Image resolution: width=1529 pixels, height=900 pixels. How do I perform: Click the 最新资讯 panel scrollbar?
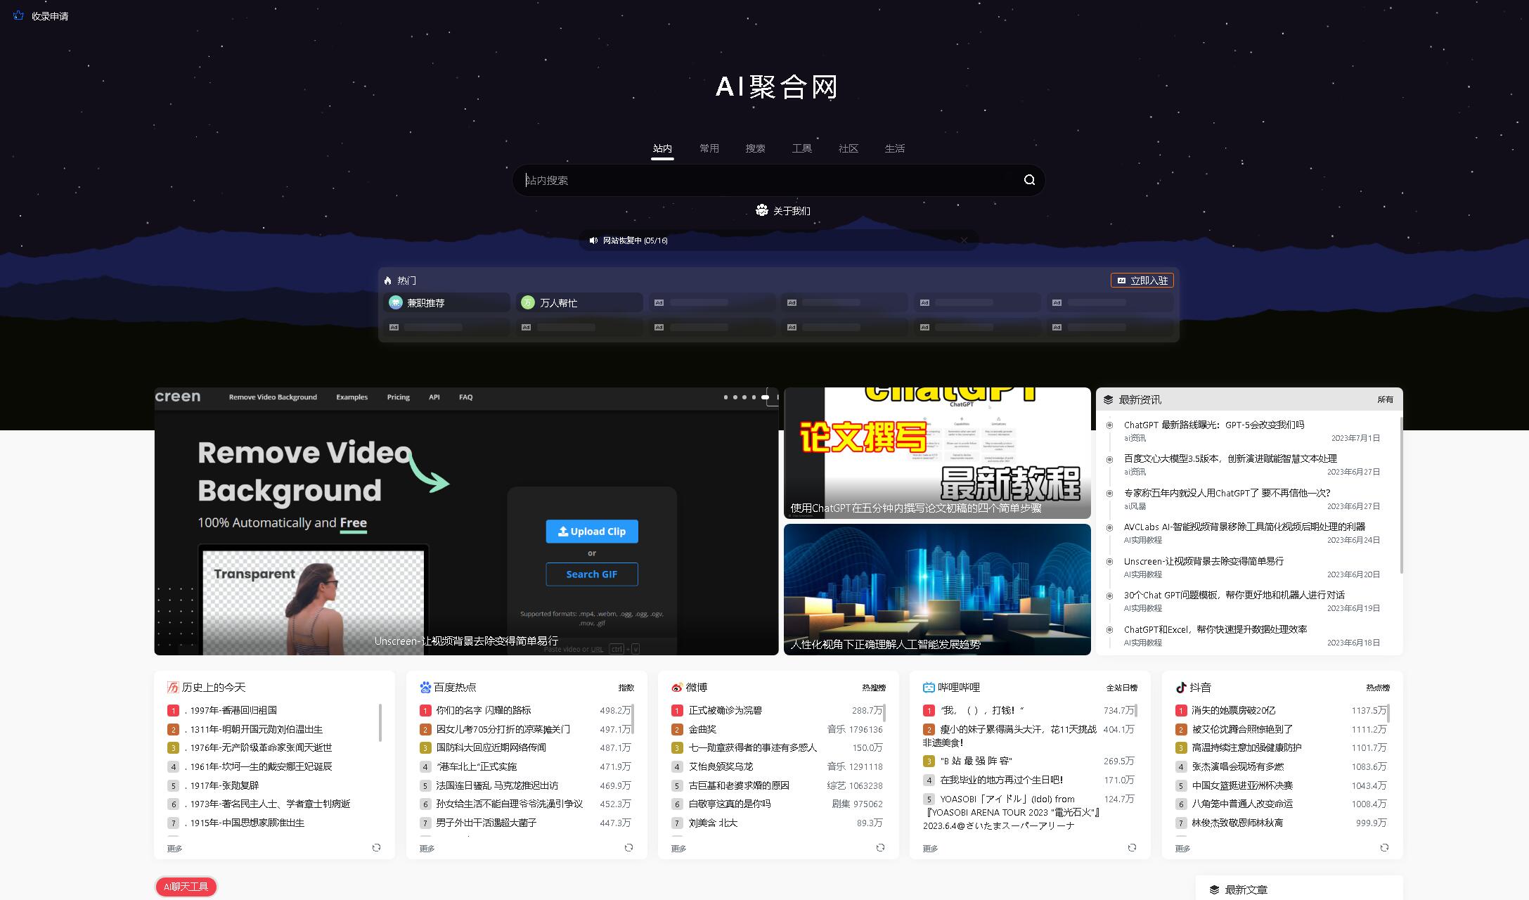[1401, 494]
